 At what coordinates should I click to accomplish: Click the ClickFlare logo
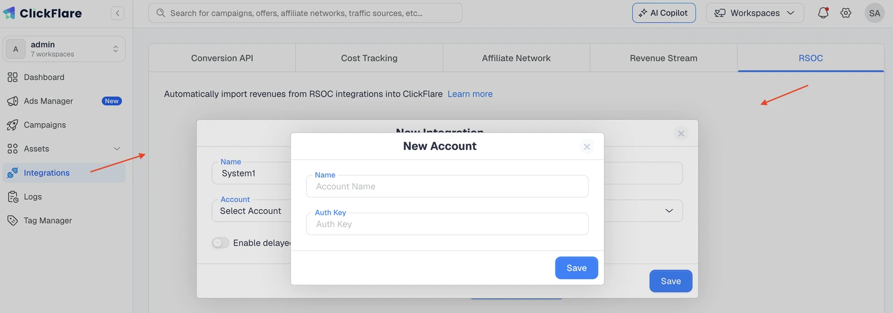tap(42, 13)
